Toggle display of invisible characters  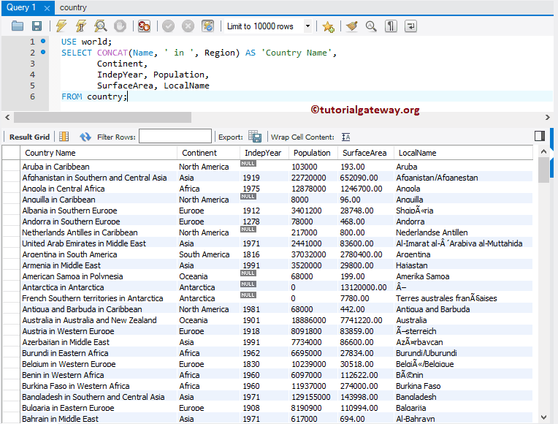[x=391, y=26]
